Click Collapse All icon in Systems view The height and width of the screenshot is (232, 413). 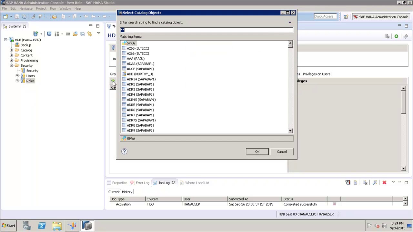tap(82, 34)
